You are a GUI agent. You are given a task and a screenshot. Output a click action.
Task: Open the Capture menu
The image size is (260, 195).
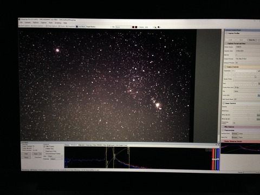[44, 23]
